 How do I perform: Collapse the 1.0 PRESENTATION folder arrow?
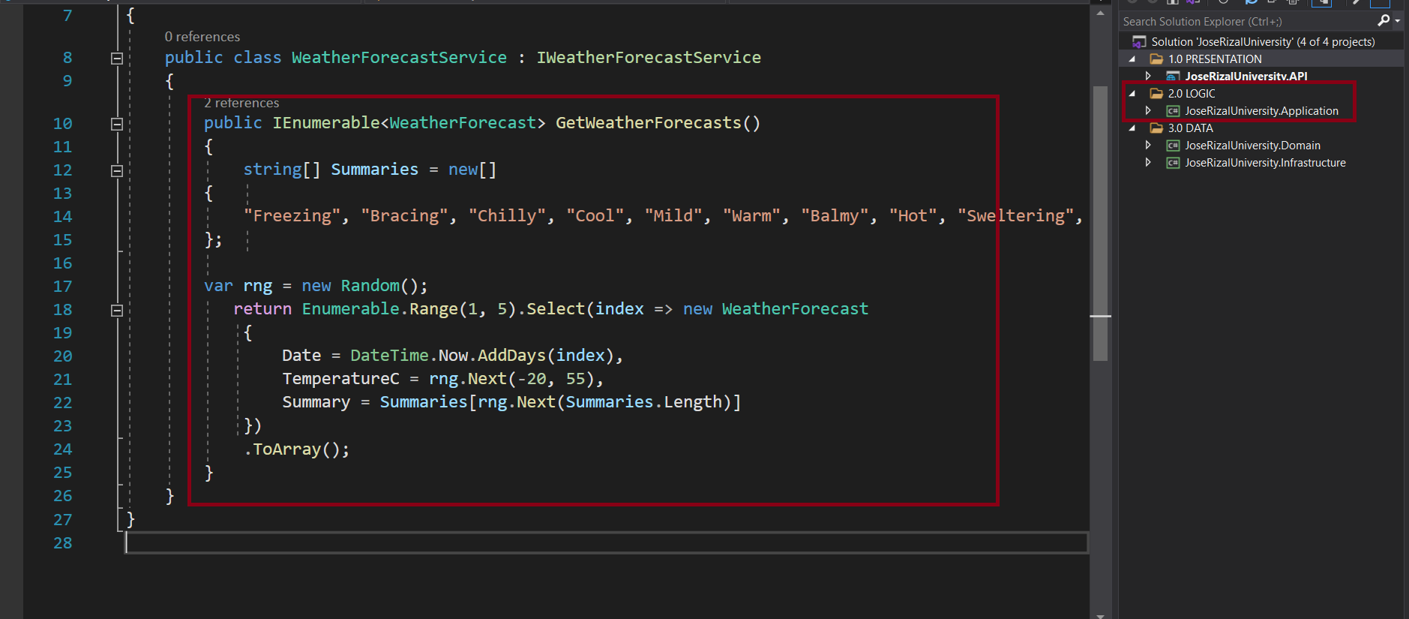[x=1132, y=59]
